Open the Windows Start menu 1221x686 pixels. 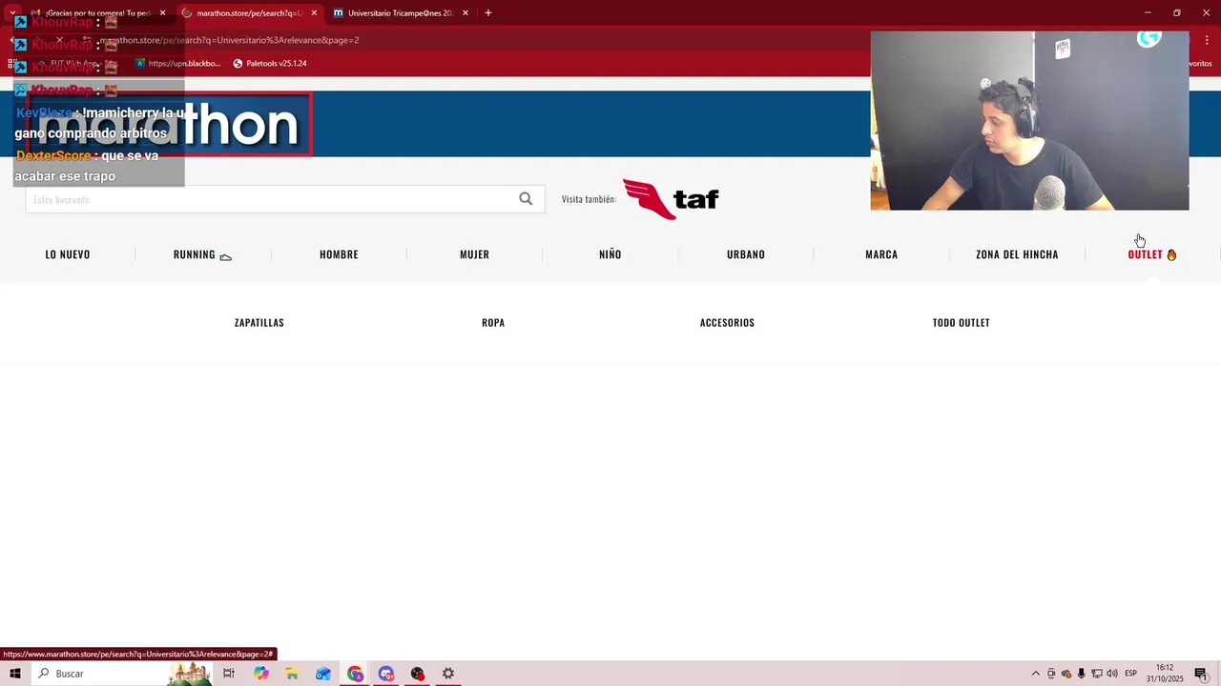tap(15, 674)
